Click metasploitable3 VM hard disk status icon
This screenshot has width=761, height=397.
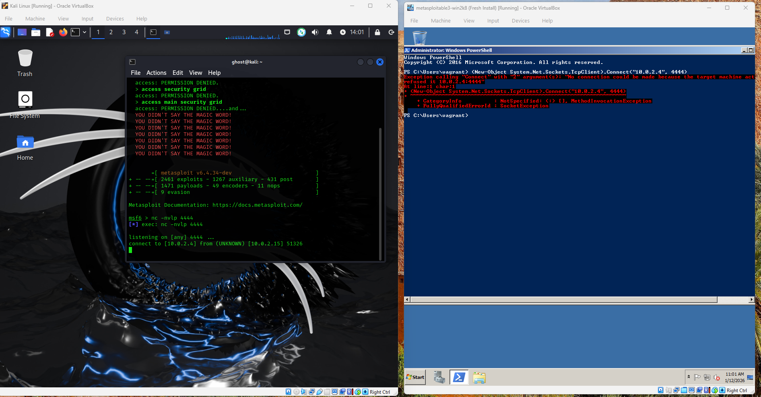click(x=661, y=390)
